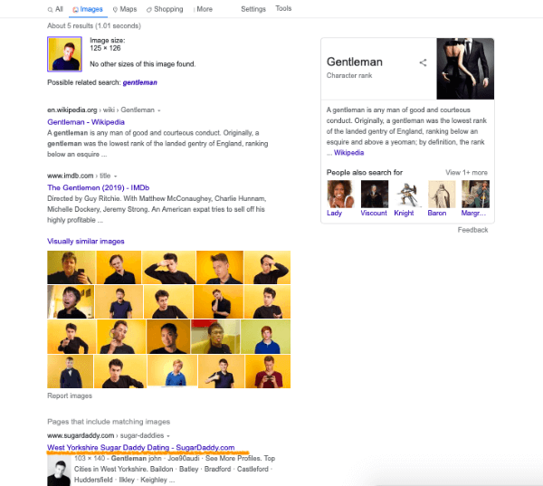Switch to the Maps tab
The image size is (543, 486).
click(125, 9)
